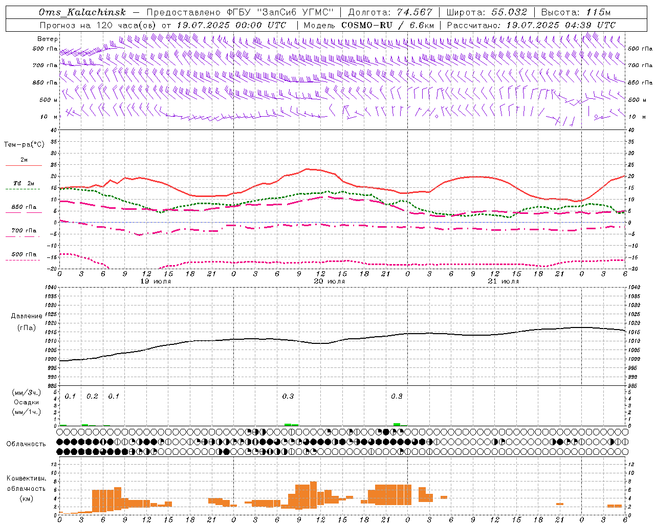Select the 0.2 precipitation value
The height and width of the screenshot is (524, 655).
[92, 397]
